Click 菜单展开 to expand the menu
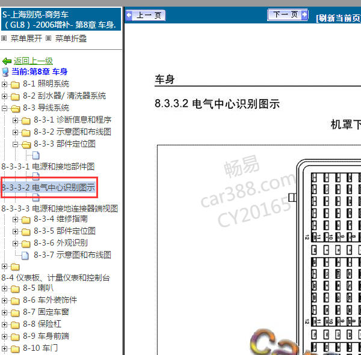 [x=26, y=38]
